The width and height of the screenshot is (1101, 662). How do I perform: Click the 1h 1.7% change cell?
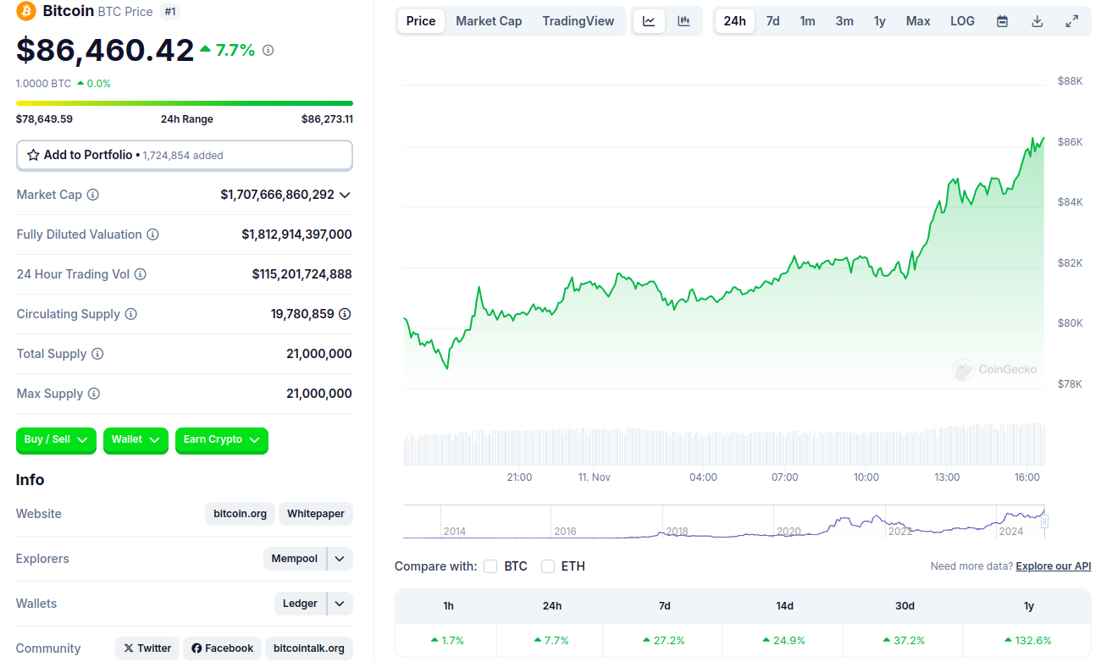coord(447,641)
